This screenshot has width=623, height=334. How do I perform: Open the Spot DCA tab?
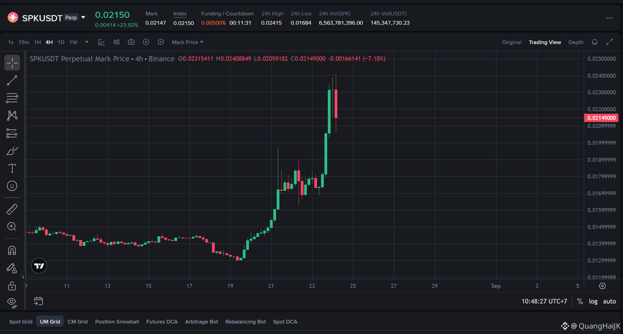click(x=285, y=322)
